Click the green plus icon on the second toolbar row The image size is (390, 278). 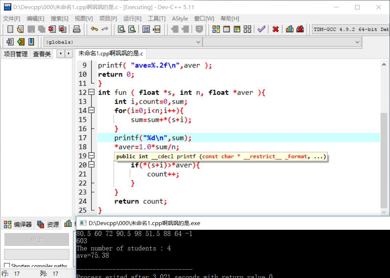coord(21,42)
